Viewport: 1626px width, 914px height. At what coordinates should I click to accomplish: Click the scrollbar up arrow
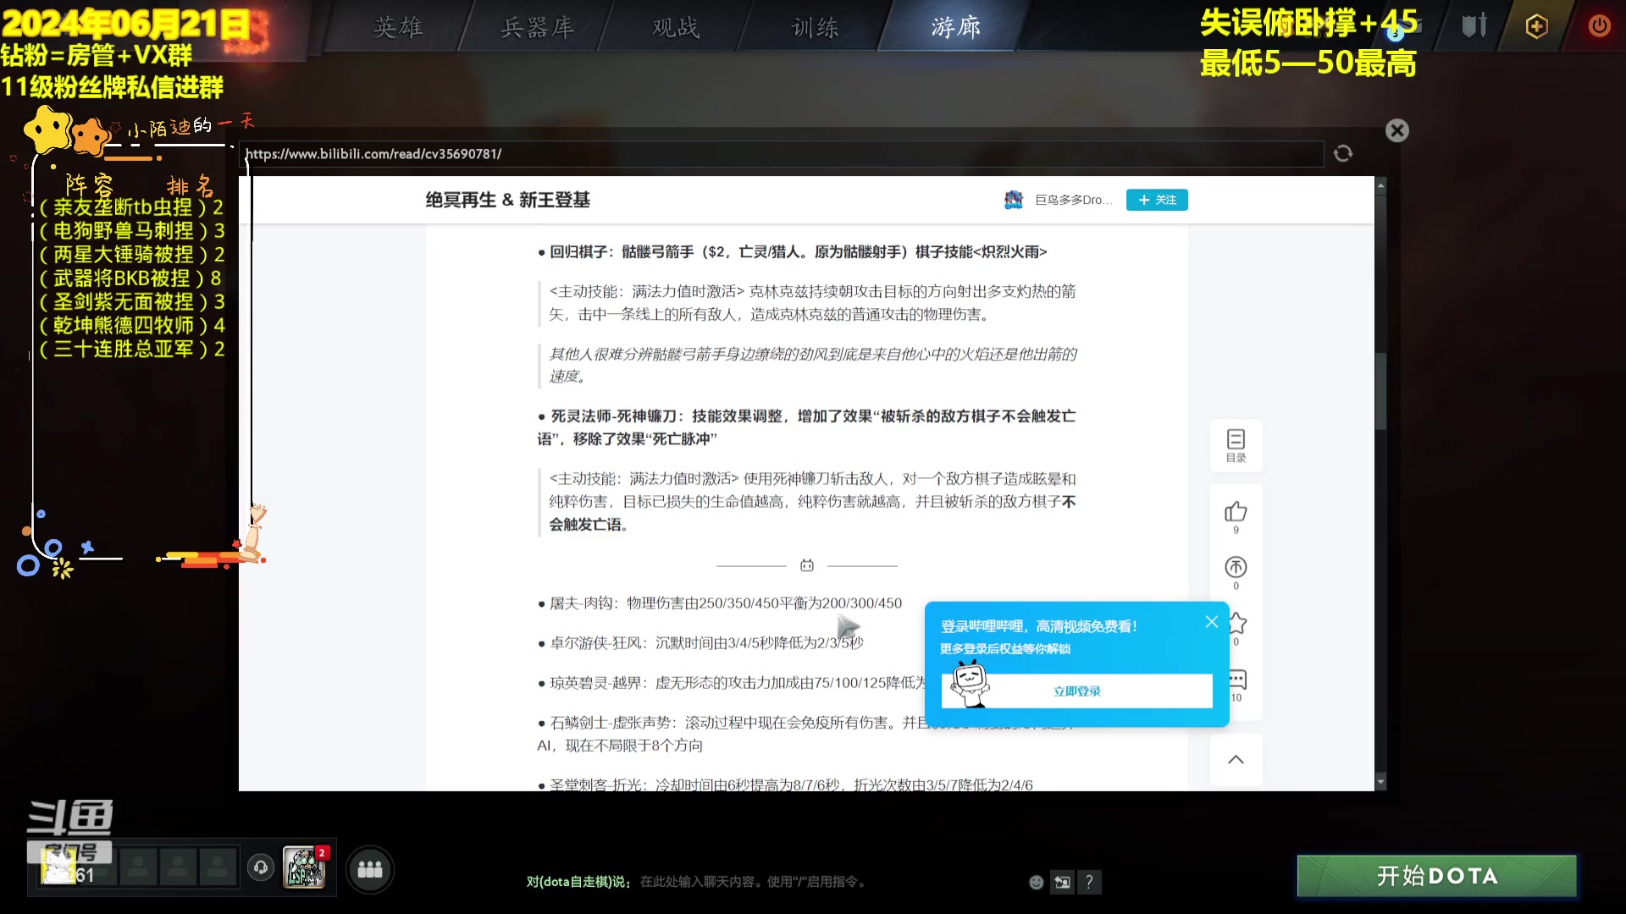1380,184
